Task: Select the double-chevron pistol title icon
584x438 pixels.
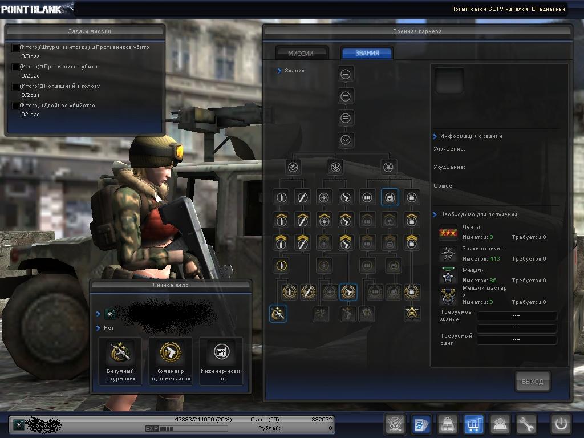Action: (346, 242)
